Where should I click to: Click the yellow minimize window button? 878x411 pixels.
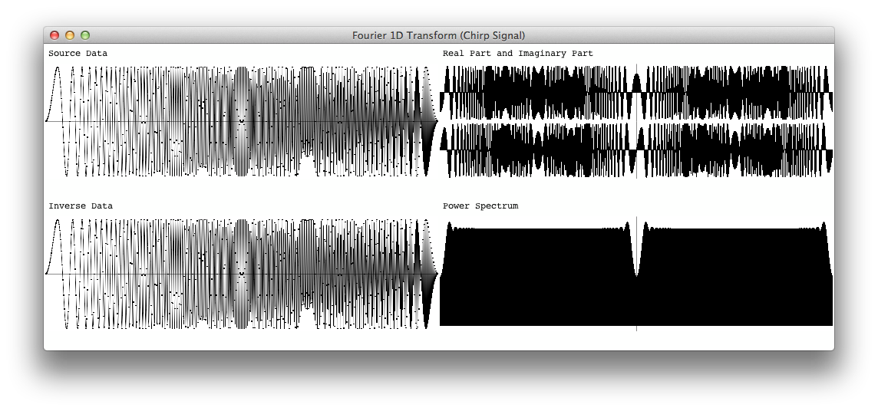69,35
